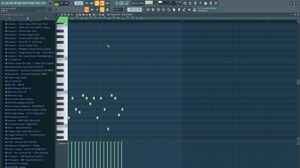Click the play button in transport
Image resolution: width=300 pixels, height=168 pixels.
tap(61, 3)
